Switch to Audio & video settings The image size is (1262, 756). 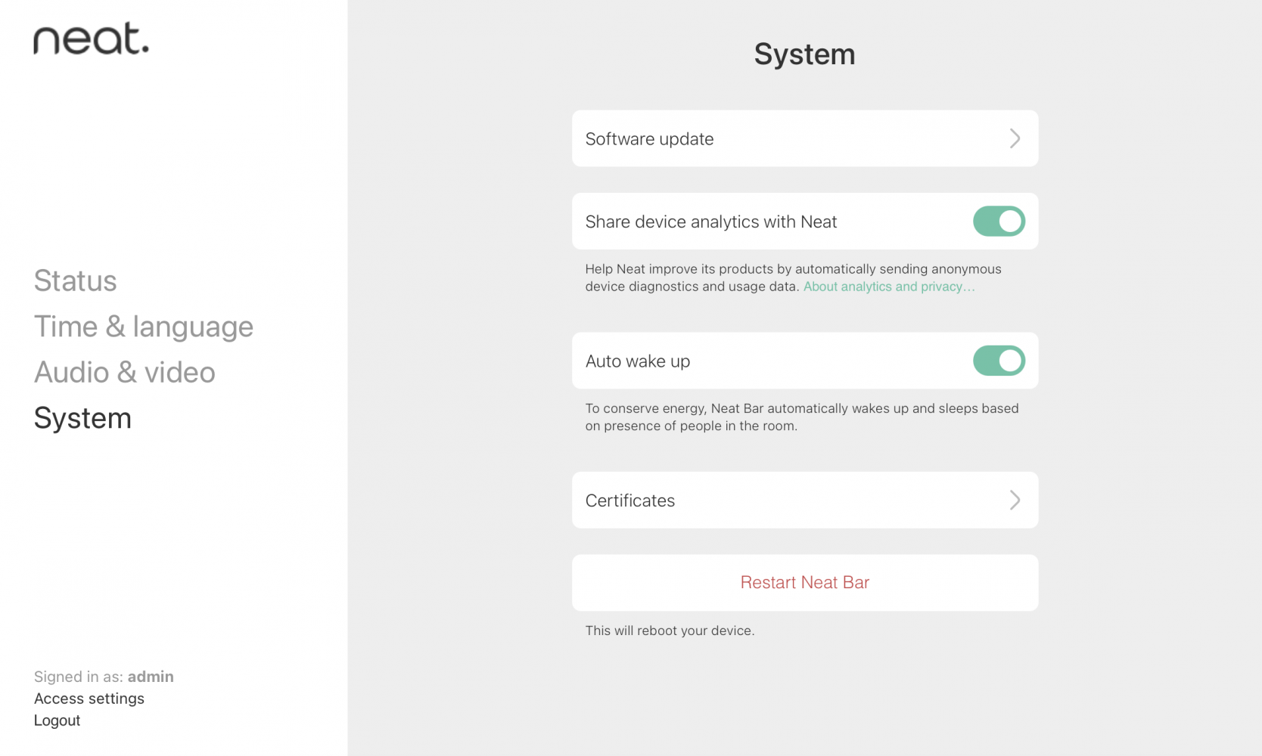124,372
